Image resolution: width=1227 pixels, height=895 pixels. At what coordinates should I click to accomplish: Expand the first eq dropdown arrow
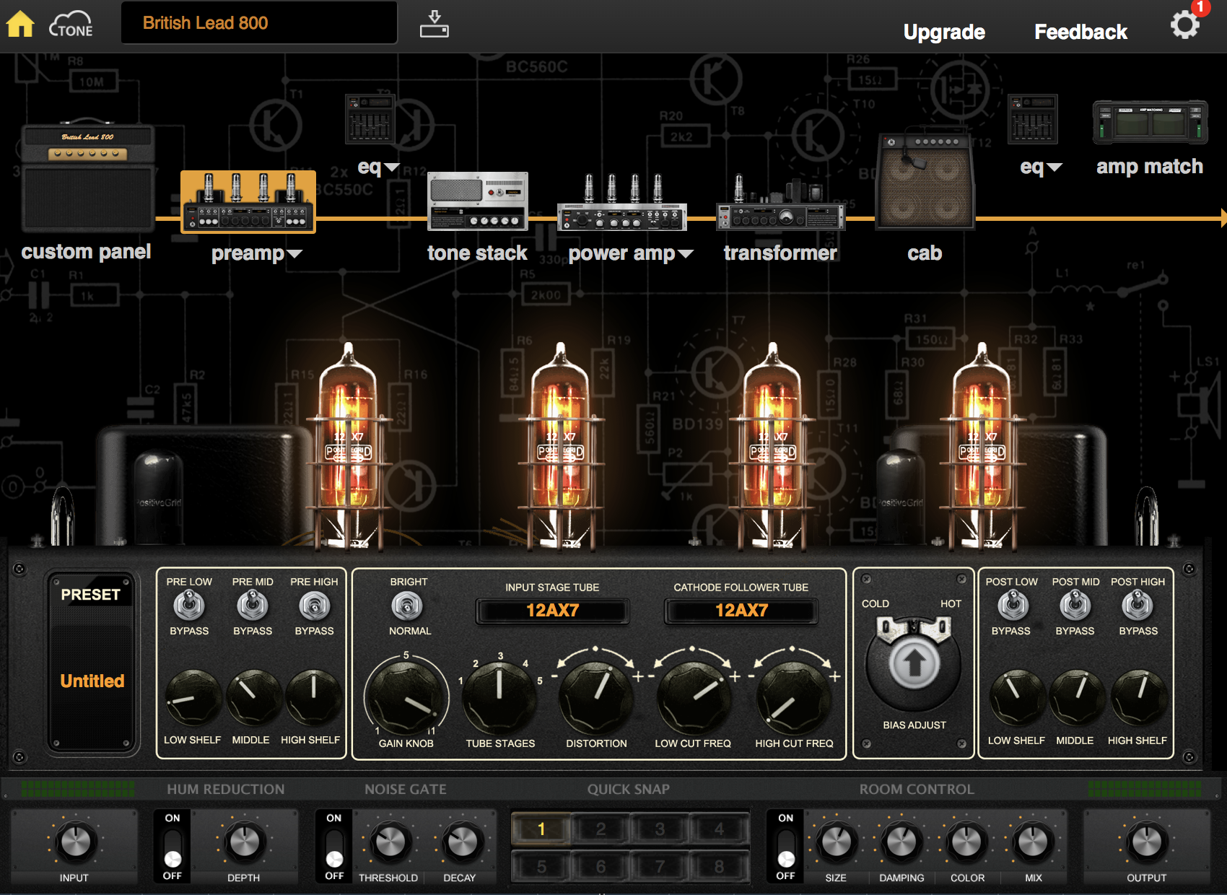[x=392, y=167]
